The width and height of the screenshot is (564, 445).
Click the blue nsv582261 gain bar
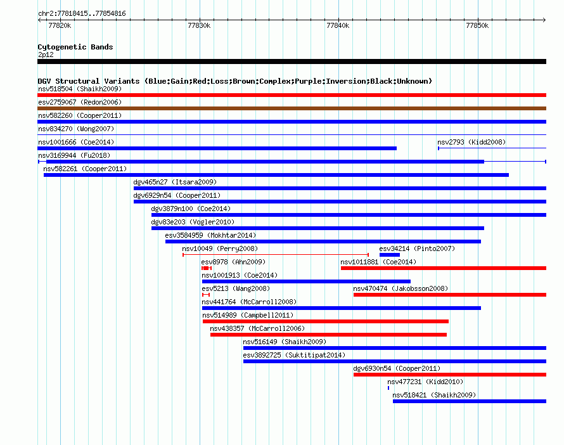point(276,175)
